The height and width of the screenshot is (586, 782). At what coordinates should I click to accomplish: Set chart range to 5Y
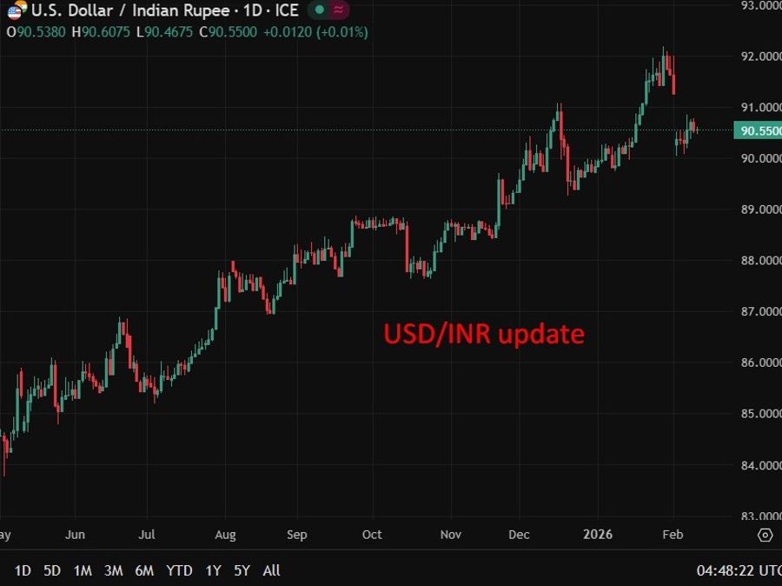coord(242,571)
